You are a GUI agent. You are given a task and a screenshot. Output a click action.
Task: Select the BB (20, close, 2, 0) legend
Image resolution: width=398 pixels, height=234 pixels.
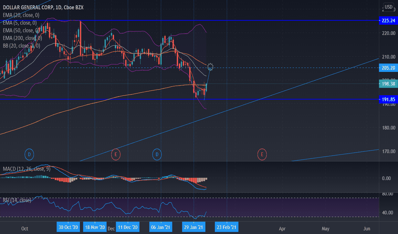(21, 46)
